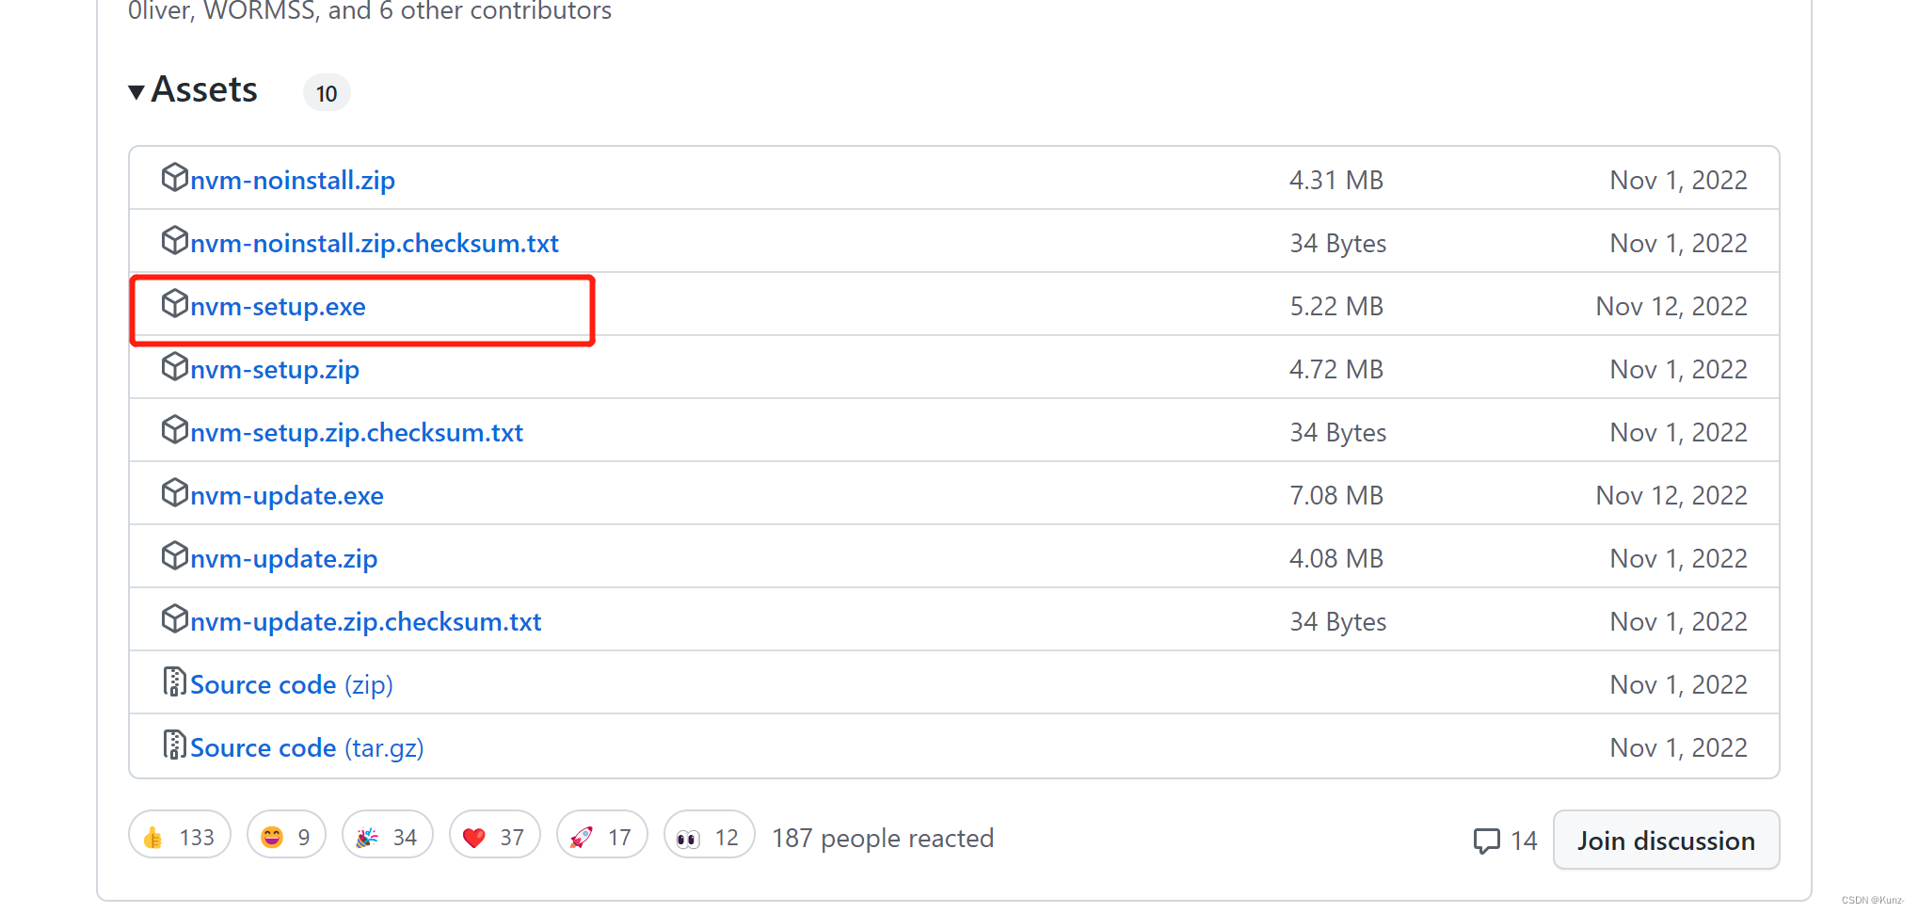
Task: Click the package icon beside nvm-update.zip.checksum.txt
Action: pos(175,618)
